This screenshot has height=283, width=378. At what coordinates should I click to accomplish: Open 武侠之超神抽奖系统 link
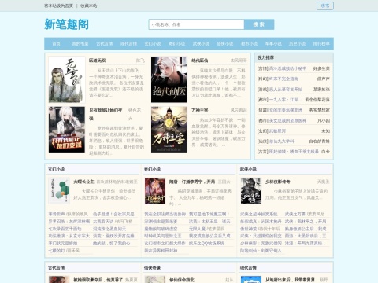(x=259, y=214)
